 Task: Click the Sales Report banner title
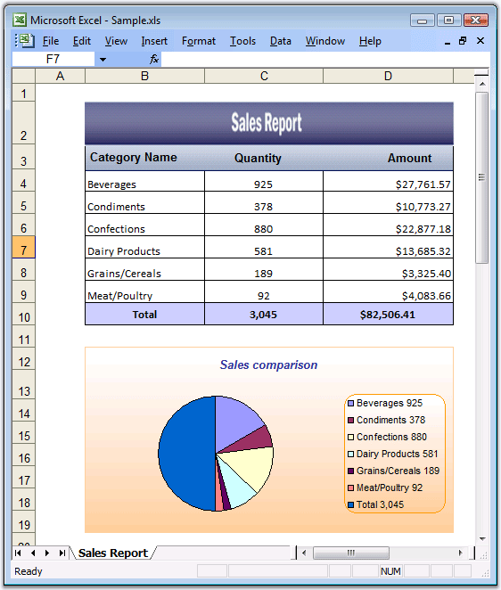[x=267, y=123]
